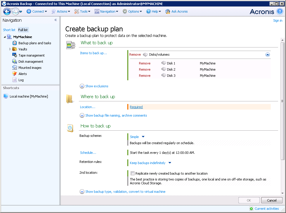Click the scrollbar down arrow in main pane
286x213 pixels.
[x=282, y=193]
